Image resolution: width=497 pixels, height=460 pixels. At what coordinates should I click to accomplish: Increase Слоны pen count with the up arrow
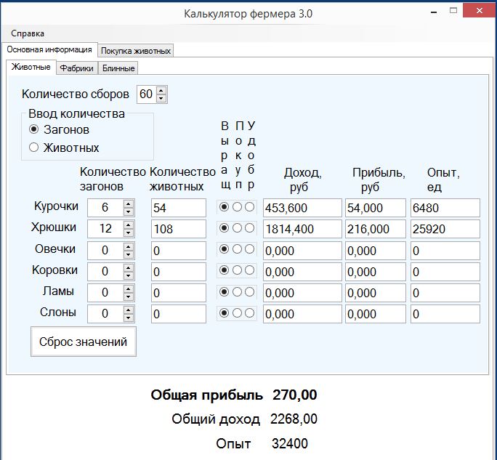[x=129, y=310]
